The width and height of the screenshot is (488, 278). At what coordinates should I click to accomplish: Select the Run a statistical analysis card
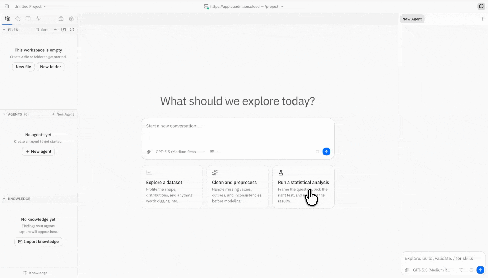[x=304, y=187]
